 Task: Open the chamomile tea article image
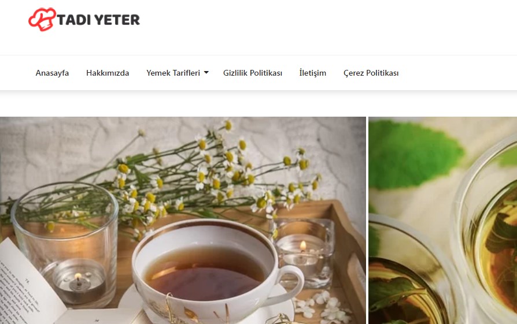tap(183, 220)
